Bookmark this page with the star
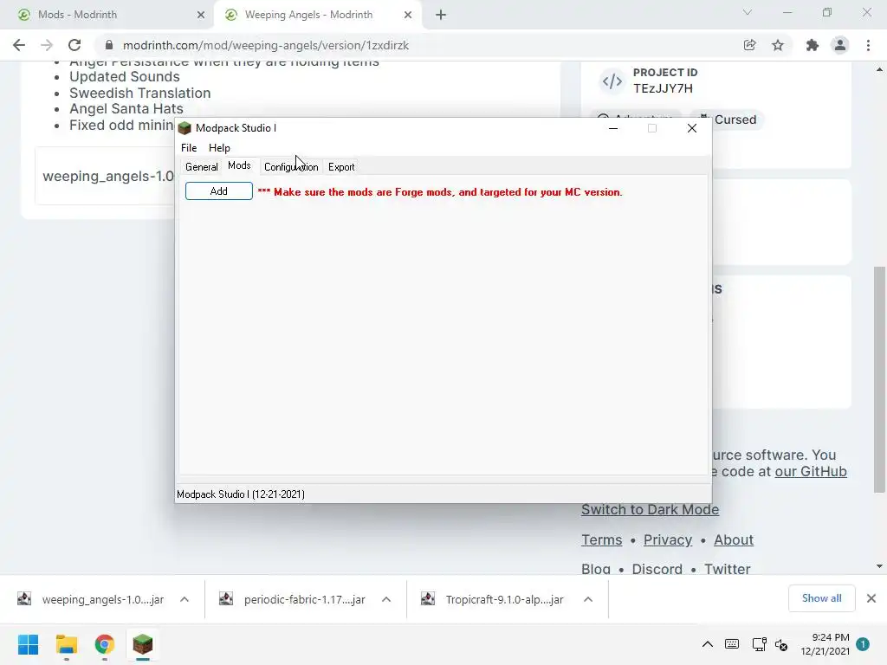Screen dimensions: 887x665 coord(778,45)
